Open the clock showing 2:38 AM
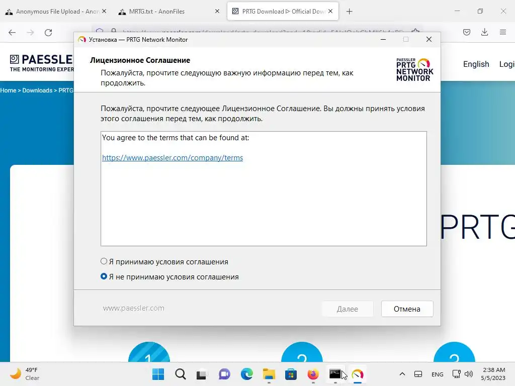Viewport: 515px width, 386px height. click(x=493, y=374)
